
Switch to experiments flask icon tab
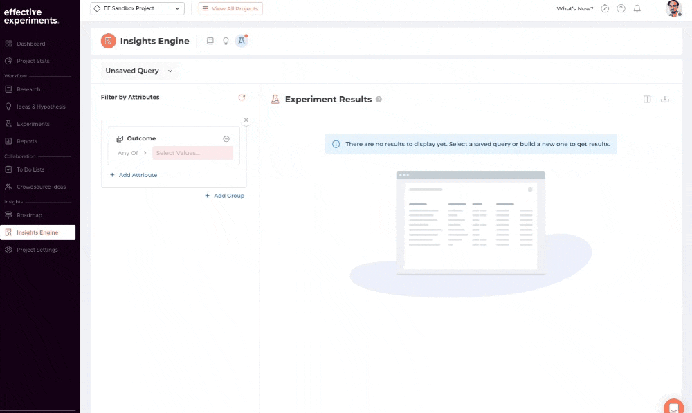coord(242,41)
